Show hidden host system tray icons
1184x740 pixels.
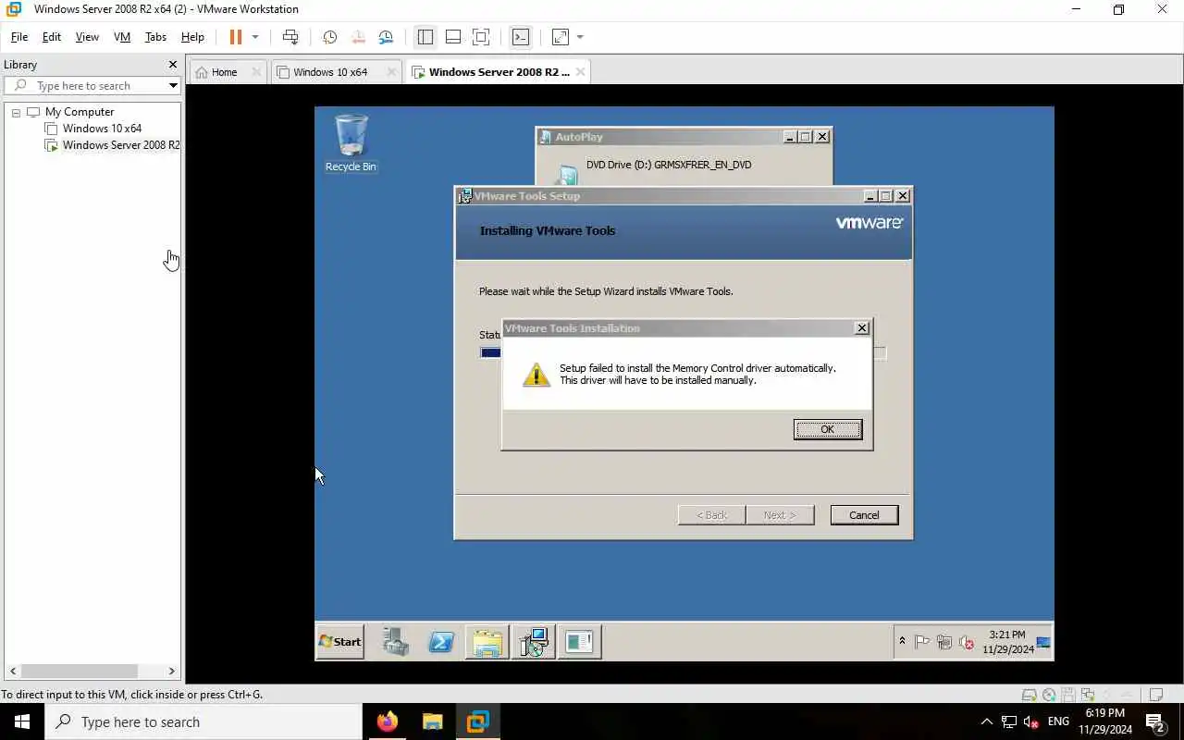coord(986,721)
